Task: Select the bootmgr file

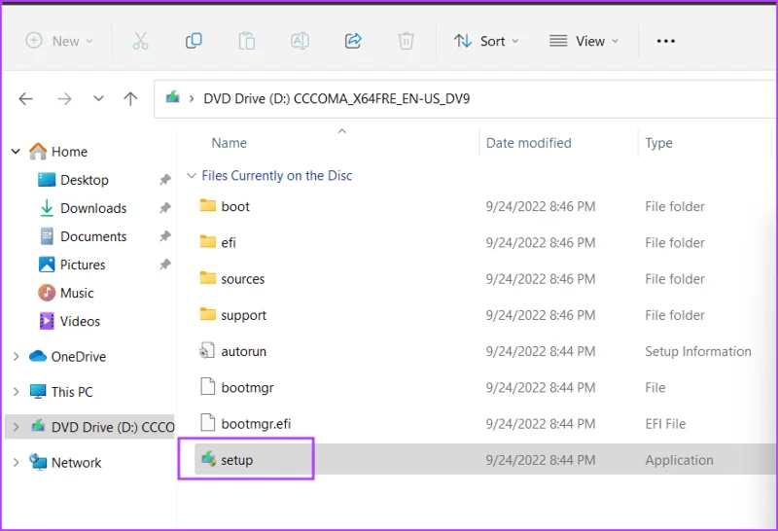Action: pos(247,388)
